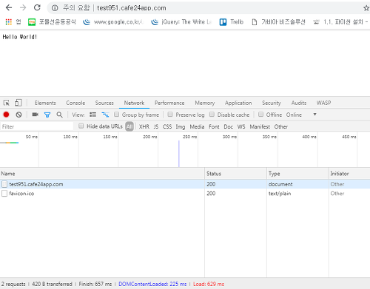
Task: Open network search magnifier icon
Action: pyautogui.click(x=59, y=115)
